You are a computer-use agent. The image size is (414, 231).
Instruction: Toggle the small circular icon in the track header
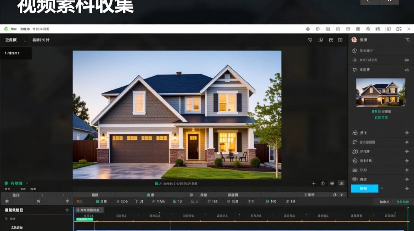[67, 210]
